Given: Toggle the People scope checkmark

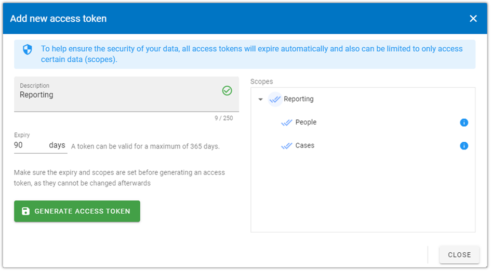Looking at the screenshot, I should pos(286,123).
